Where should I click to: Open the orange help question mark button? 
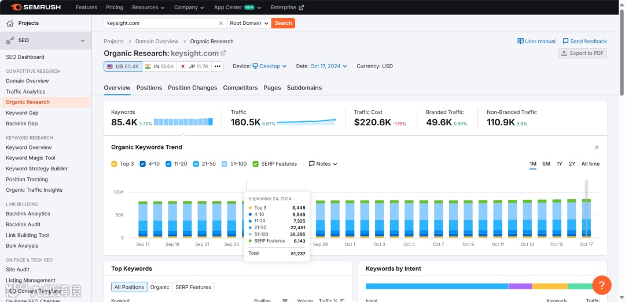602,285
